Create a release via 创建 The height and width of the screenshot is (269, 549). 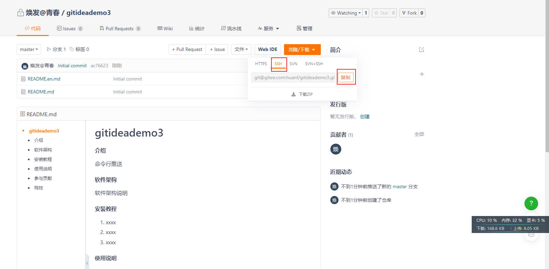point(365,116)
